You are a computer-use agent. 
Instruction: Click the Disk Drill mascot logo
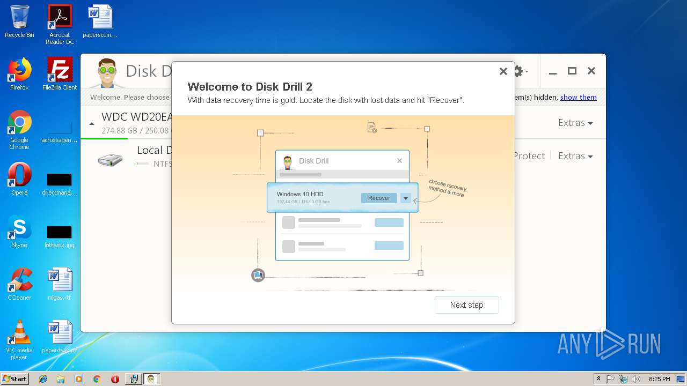pyautogui.click(x=107, y=73)
